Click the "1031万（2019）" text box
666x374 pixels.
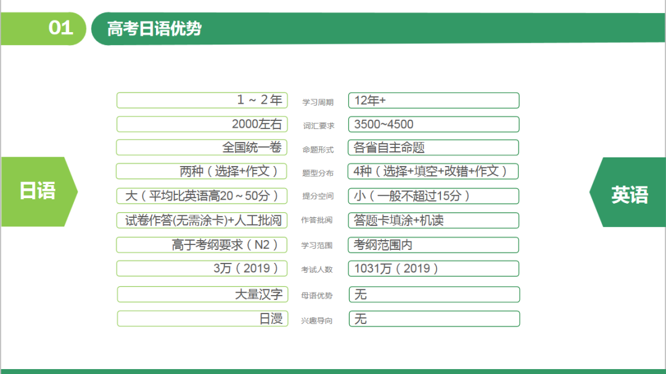[x=434, y=268]
